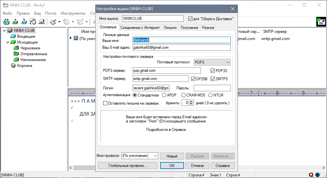The height and width of the screenshot is (178, 327).
Task: Increase Хранить days spinner up arrow
Action: click(191, 101)
